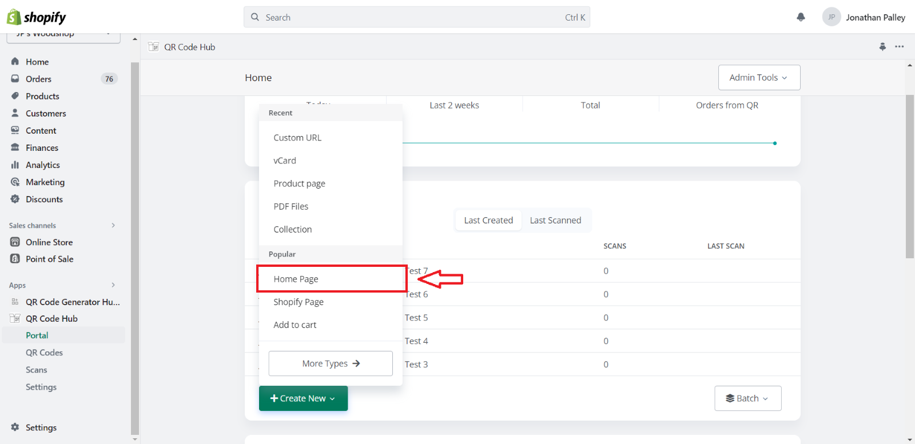This screenshot has width=915, height=444.
Task: Click the QR Code Hub app icon in sidebar
Action: click(x=15, y=318)
